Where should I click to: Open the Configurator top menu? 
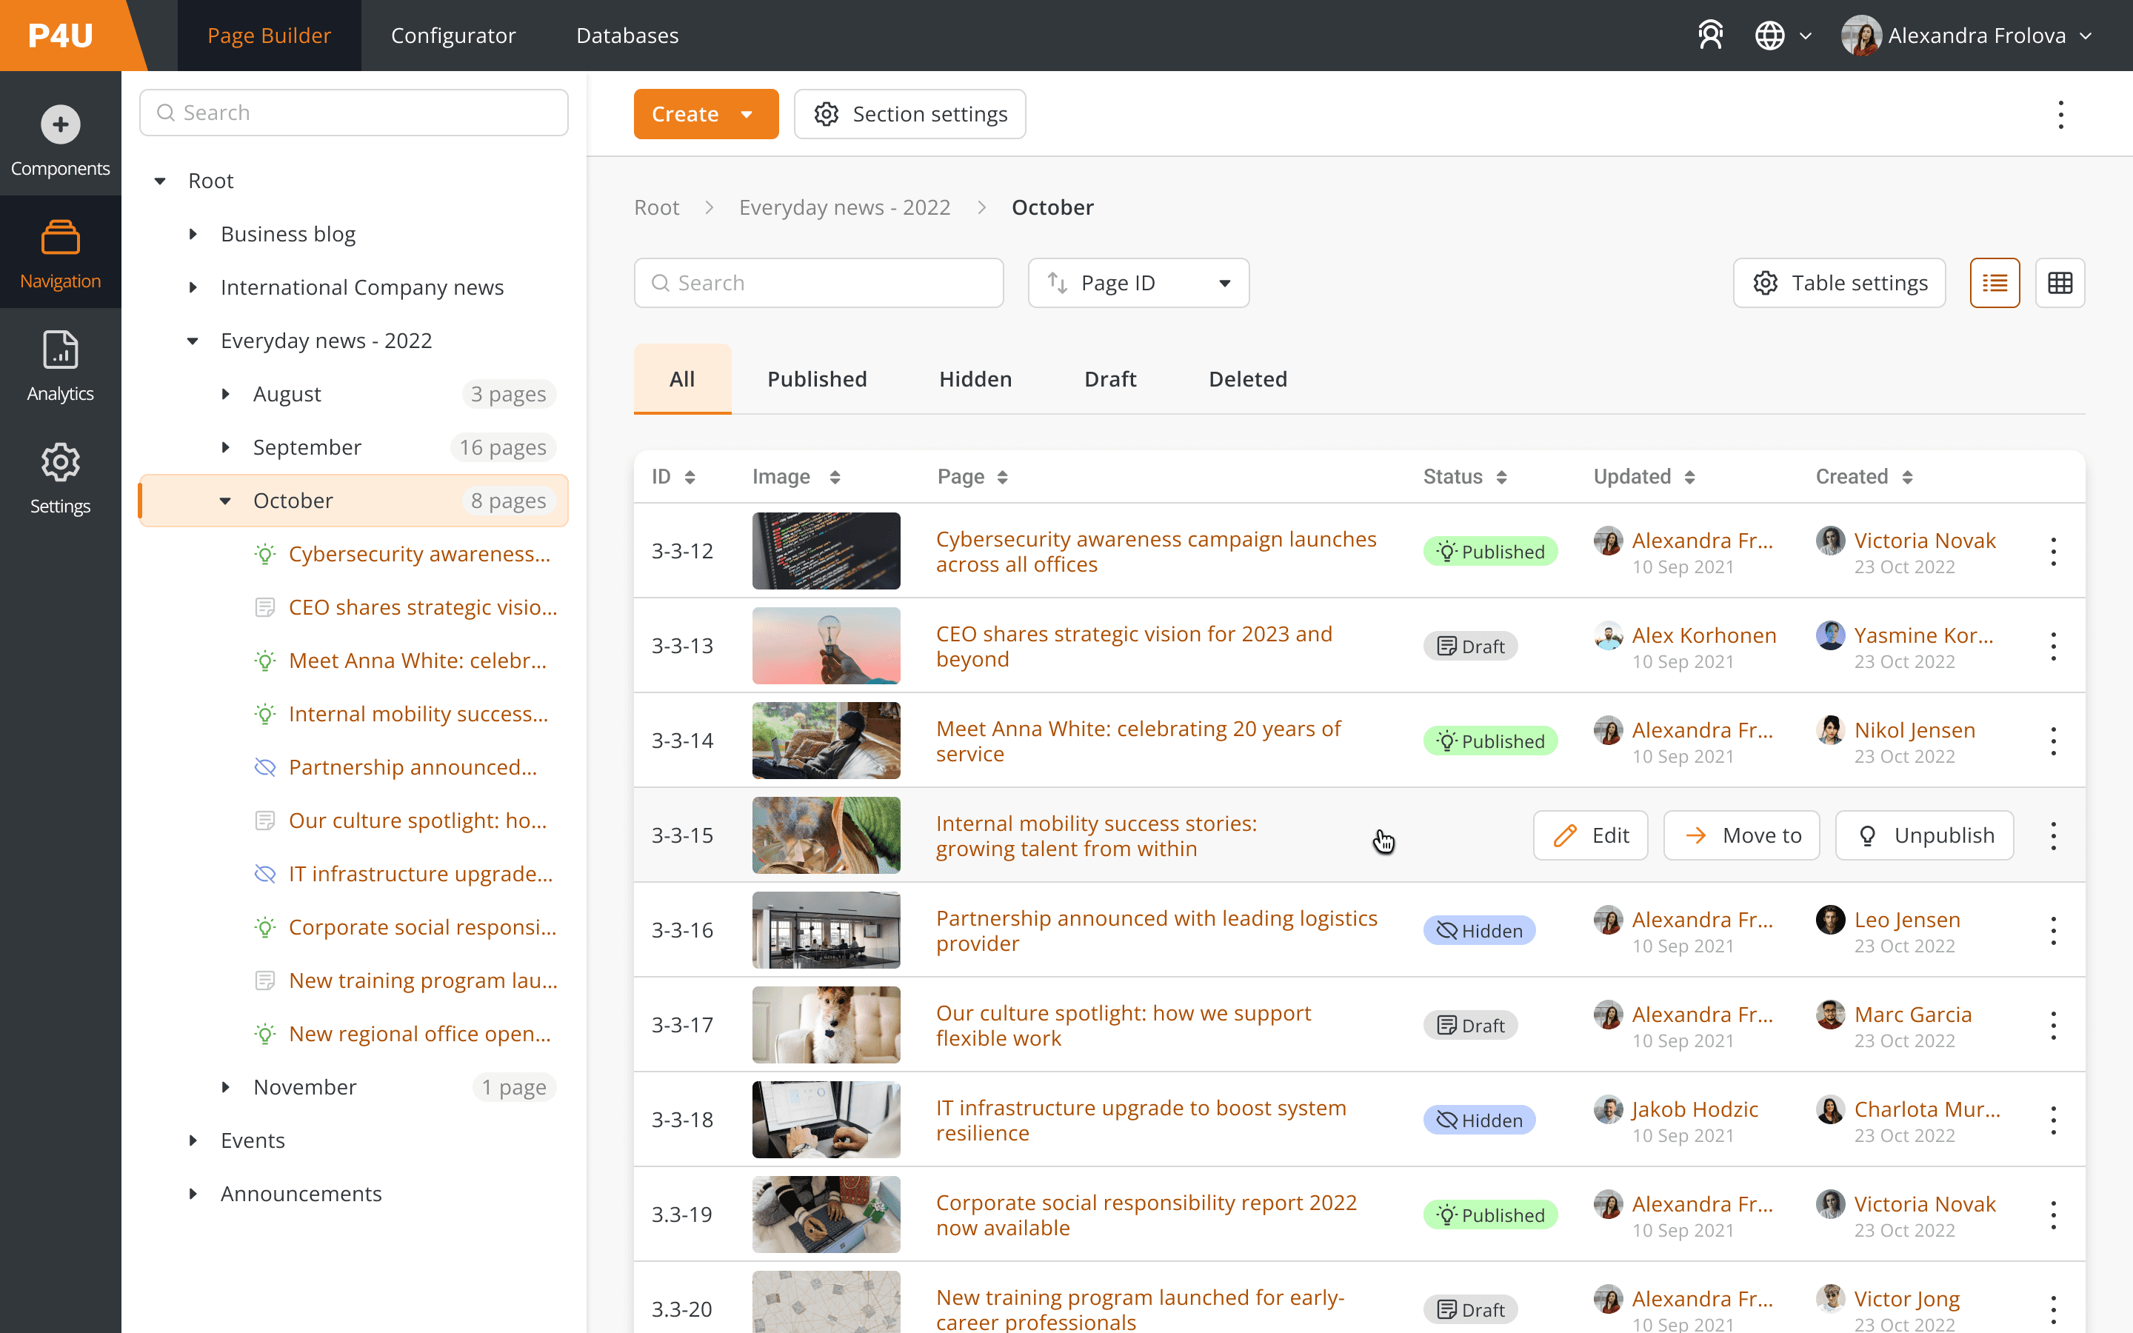(453, 36)
